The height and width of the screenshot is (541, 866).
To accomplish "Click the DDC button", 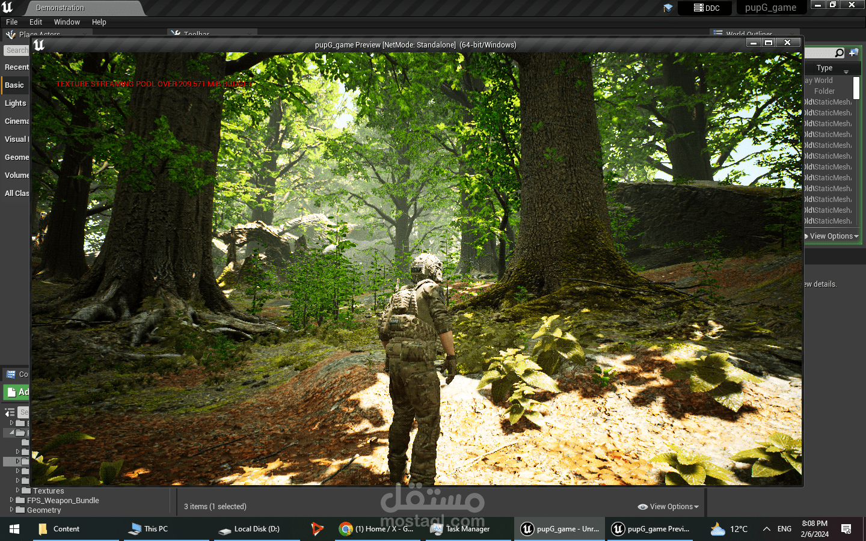I will [x=706, y=8].
